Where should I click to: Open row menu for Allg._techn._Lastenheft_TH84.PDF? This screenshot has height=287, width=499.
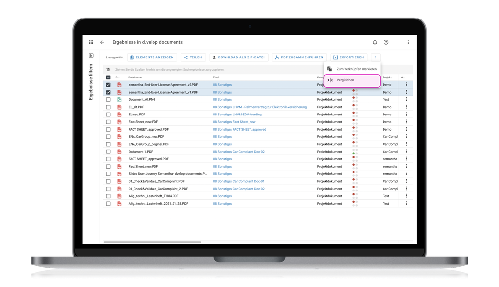[406, 196]
